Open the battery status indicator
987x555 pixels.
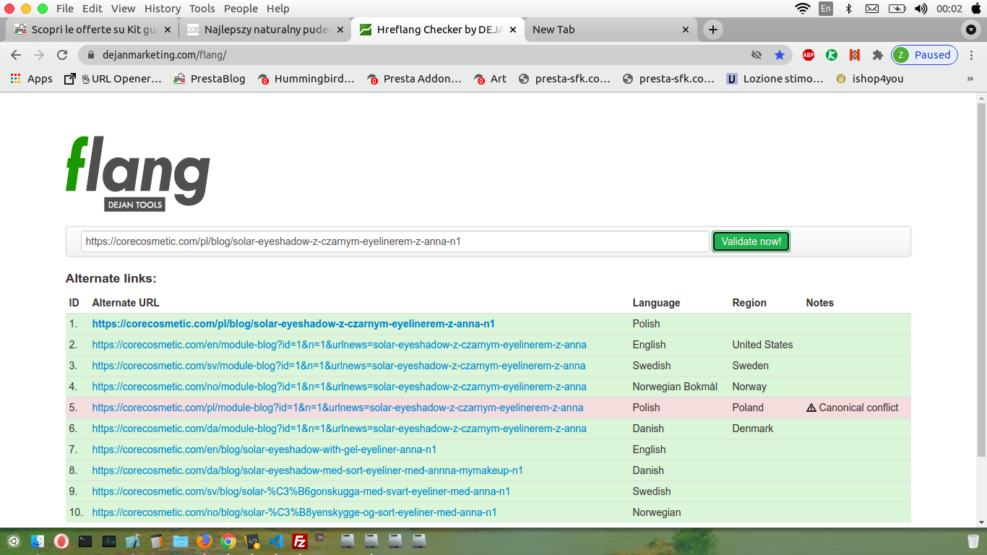(x=897, y=9)
